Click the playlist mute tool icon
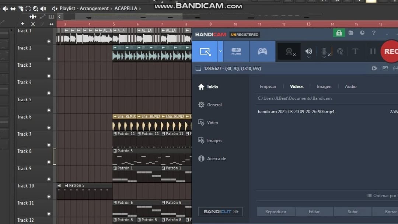398x224 pixels. pyautogui.click(x=5, y=8)
